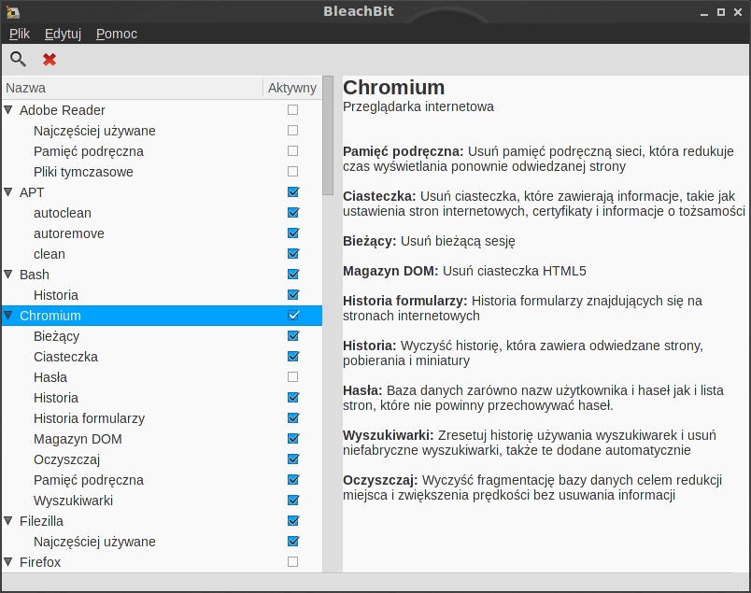Viewport: 751px width, 593px height.
Task: Collapse the Firefox tree node
Action: click(x=8, y=562)
